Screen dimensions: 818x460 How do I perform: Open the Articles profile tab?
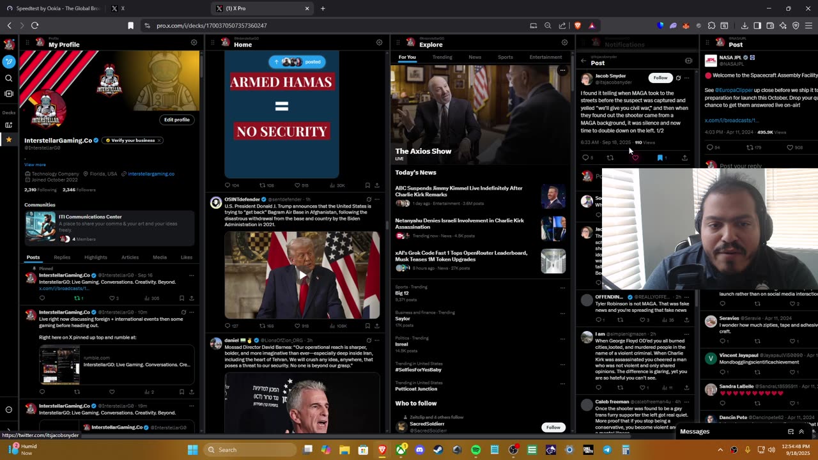[x=130, y=257]
